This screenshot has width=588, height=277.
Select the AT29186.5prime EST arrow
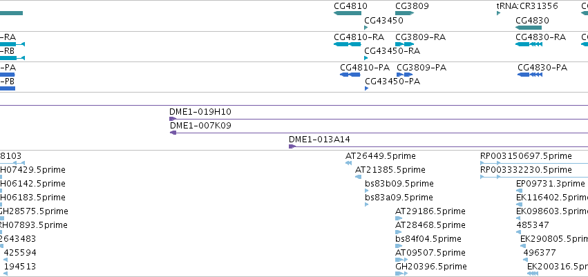click(x=399, y=218)
